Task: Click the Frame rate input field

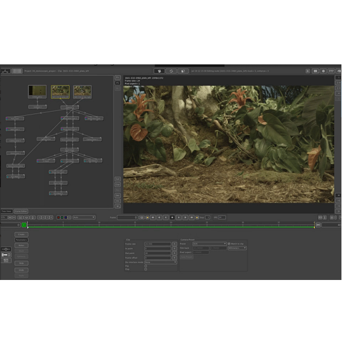Action: (x=158, y=244)
